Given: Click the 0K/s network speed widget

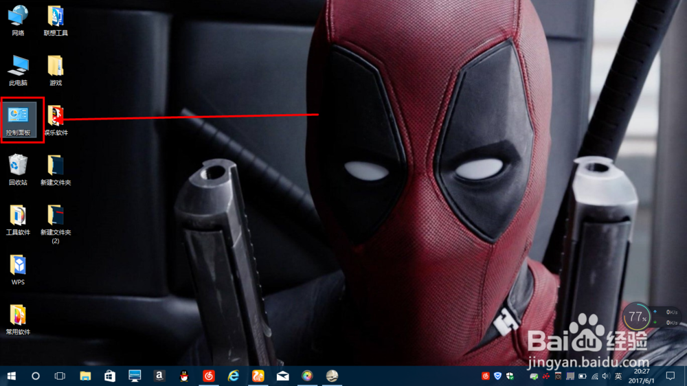Looking at the screenshot, I should tap(666, 317).
